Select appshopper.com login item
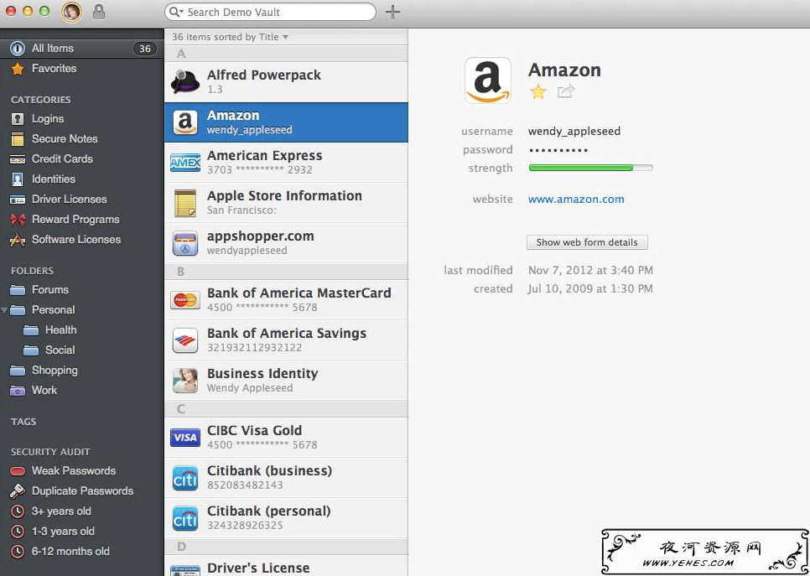 click(286, 243)
